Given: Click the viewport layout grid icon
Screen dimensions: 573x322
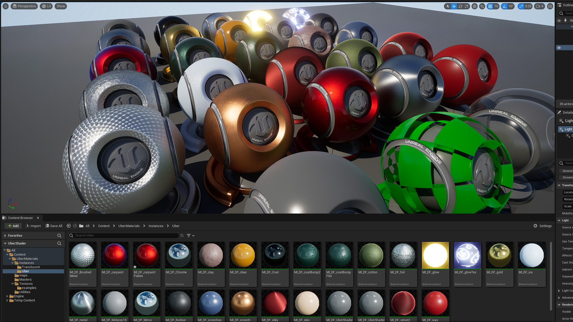Looking at the screenshot, I should pos(550,6).
